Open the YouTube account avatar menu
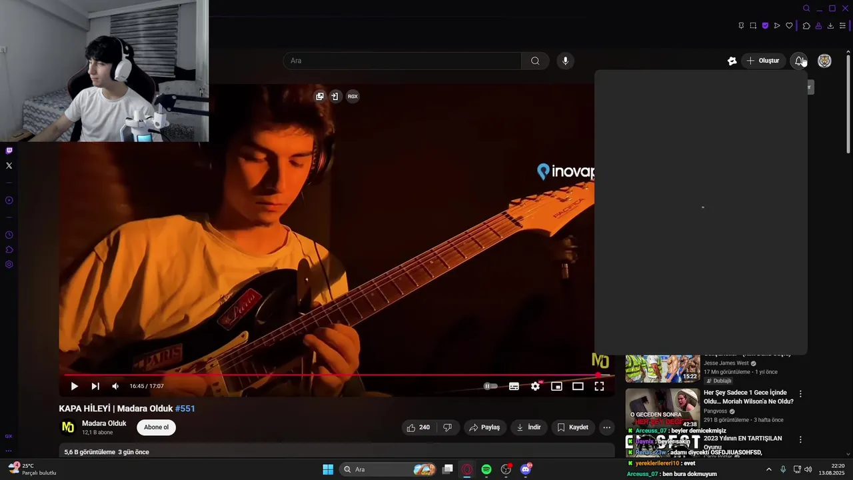This screenshot has height=480, width=853. [x=824, y=61]
